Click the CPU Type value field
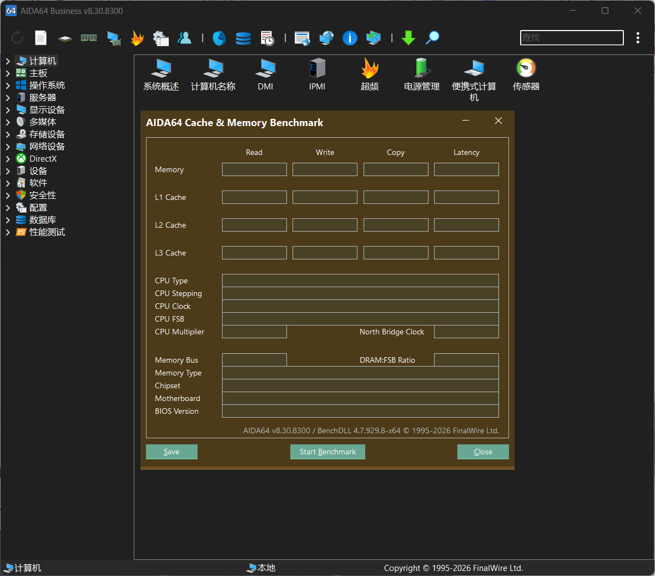The image size is (655, 576). pyautogui.click(x=360, y=281)
